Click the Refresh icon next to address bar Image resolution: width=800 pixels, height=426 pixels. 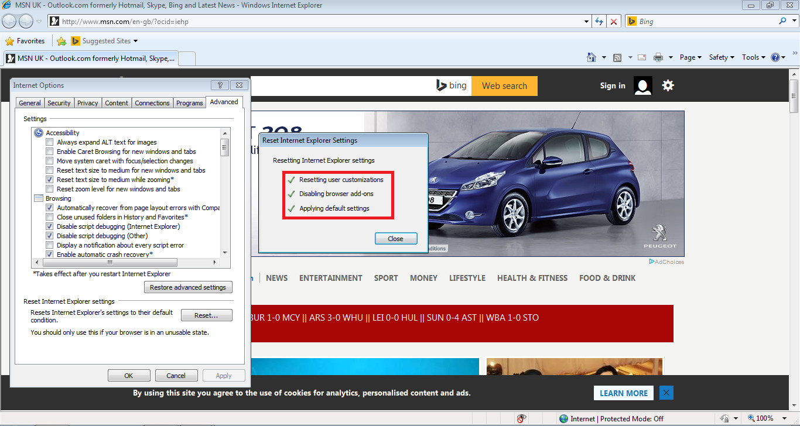[x=599, y=22]
